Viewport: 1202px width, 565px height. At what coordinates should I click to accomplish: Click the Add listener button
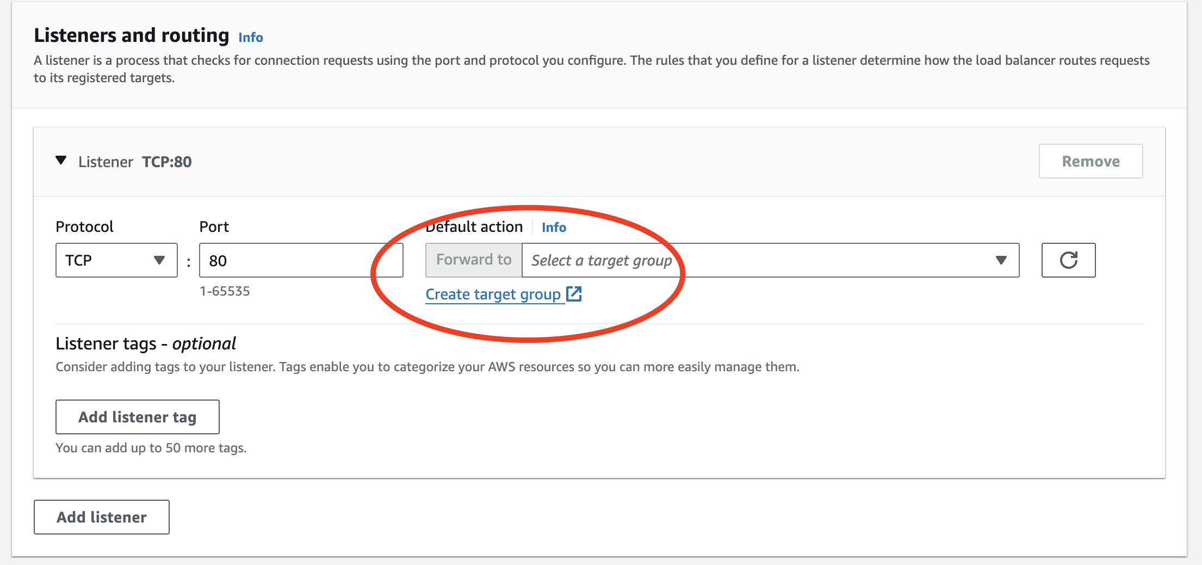pos(101,517)
